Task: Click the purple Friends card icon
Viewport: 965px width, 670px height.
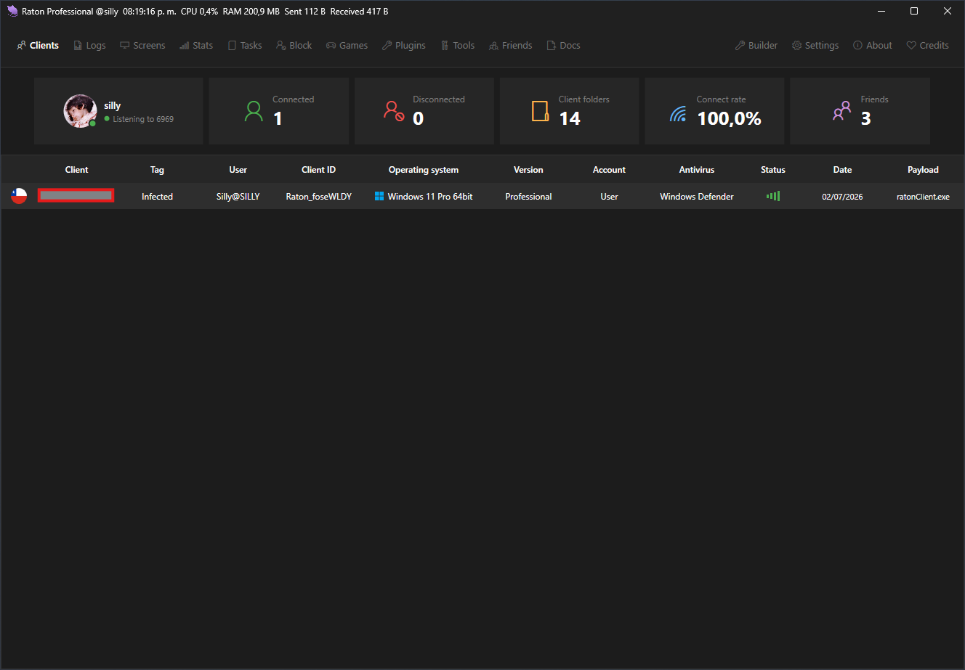Action: coord(841,111)
